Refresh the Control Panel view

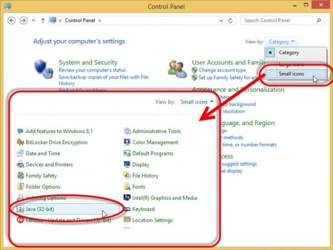click(x=230, y=21)
